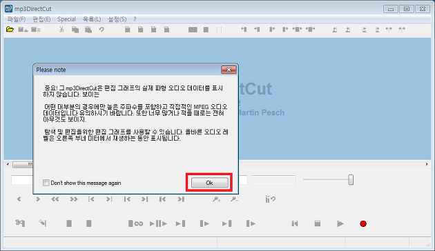Screen dimensions: 435x251
Task: Click the scissors cut icon in top toolbar
Action: click(x=61, y=29)
